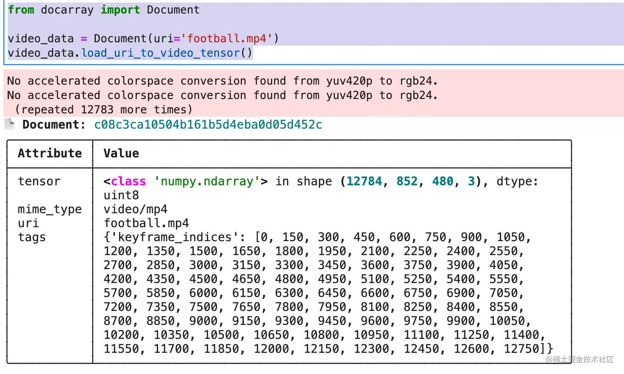Click the 'numpy.ndarray' class name
The width and height of the screenshot is (624, 374).
(x=207, y=181)
